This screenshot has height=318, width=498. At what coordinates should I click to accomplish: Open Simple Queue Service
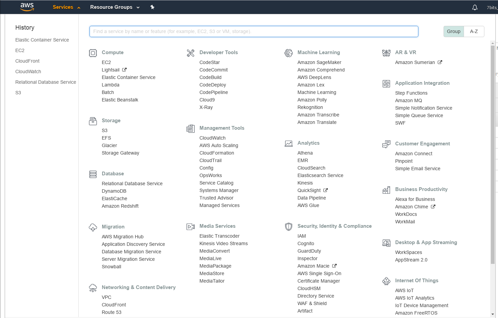point(419,115)
